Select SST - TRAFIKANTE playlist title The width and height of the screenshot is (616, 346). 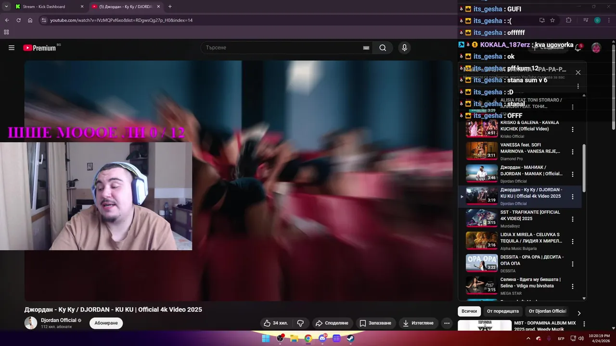click(x=530, y=215)
